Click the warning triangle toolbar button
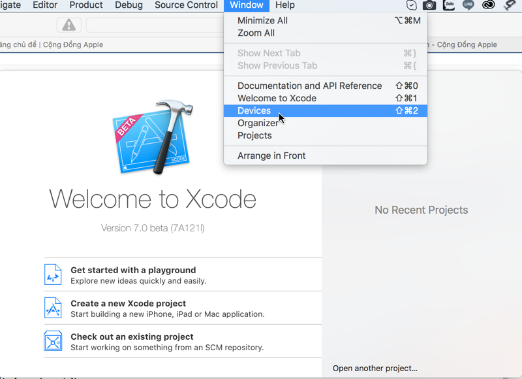The image size is (522, 379). pos(69,25)
